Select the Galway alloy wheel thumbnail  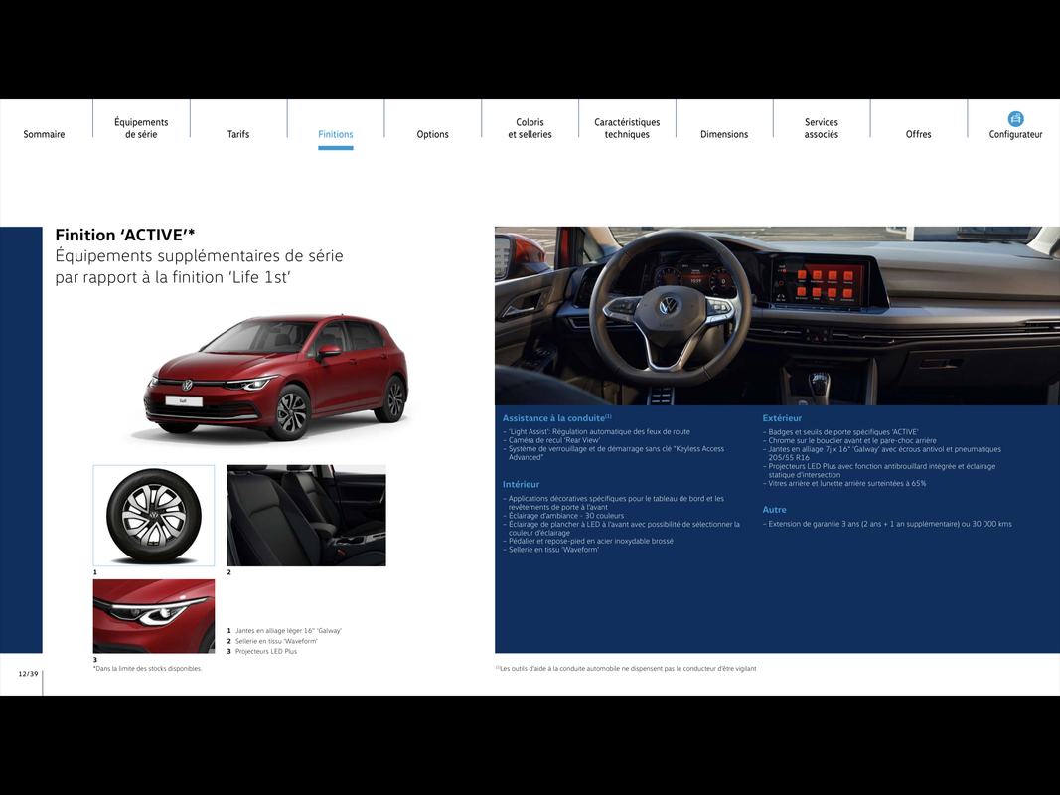pyautogui.click(x=154, y=516)
